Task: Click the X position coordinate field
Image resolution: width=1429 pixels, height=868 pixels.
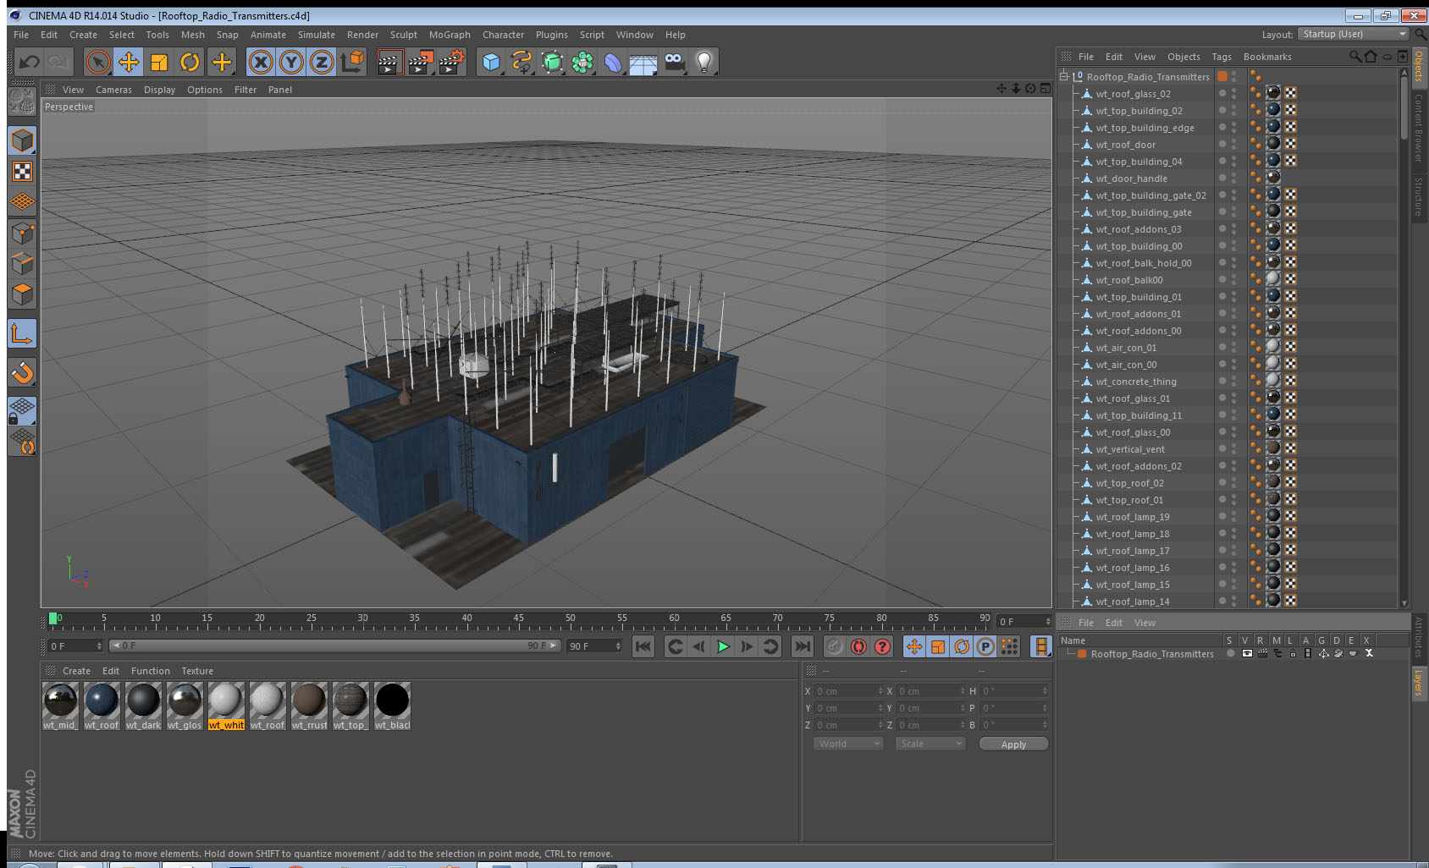Action: (848, 691)
